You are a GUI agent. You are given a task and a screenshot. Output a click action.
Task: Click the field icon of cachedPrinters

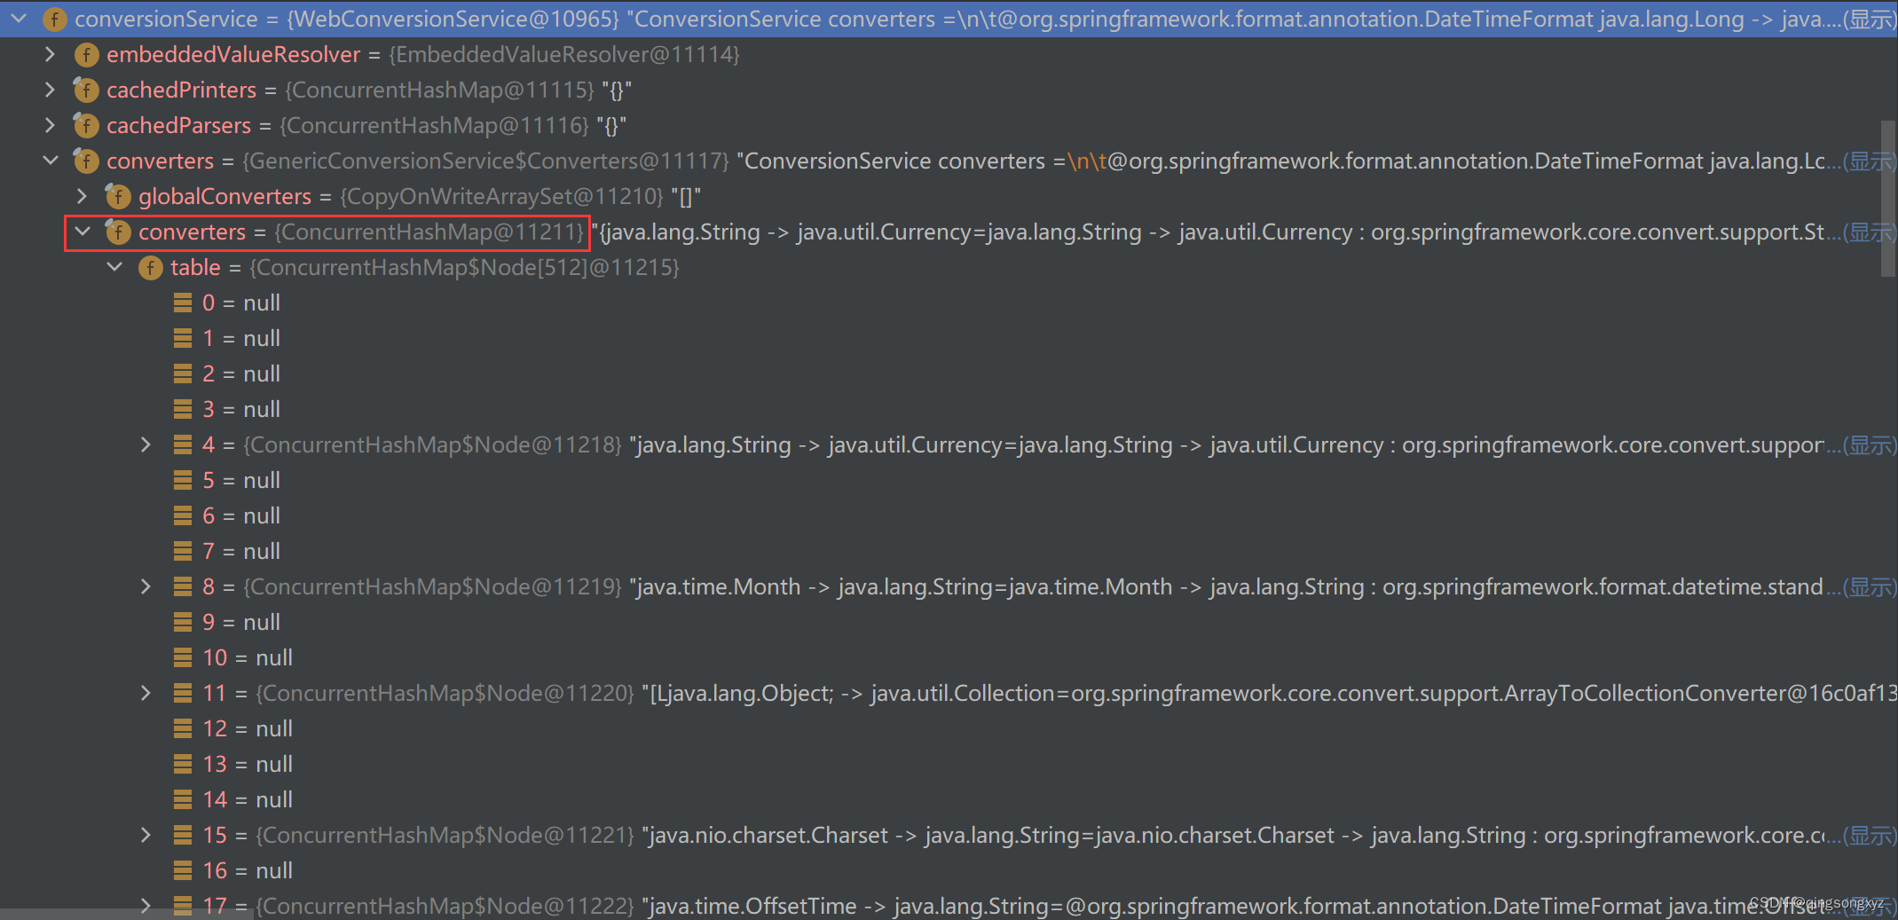(x=86, y=90)
